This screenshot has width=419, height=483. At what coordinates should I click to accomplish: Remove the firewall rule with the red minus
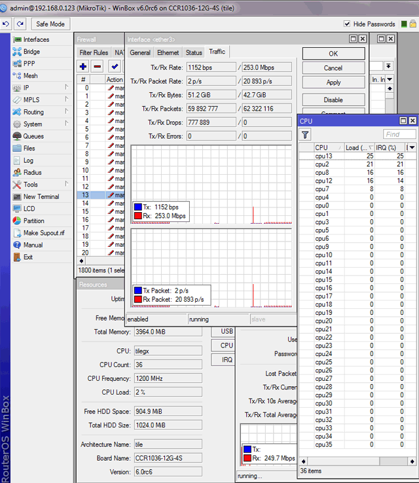[x=97, y=66]
